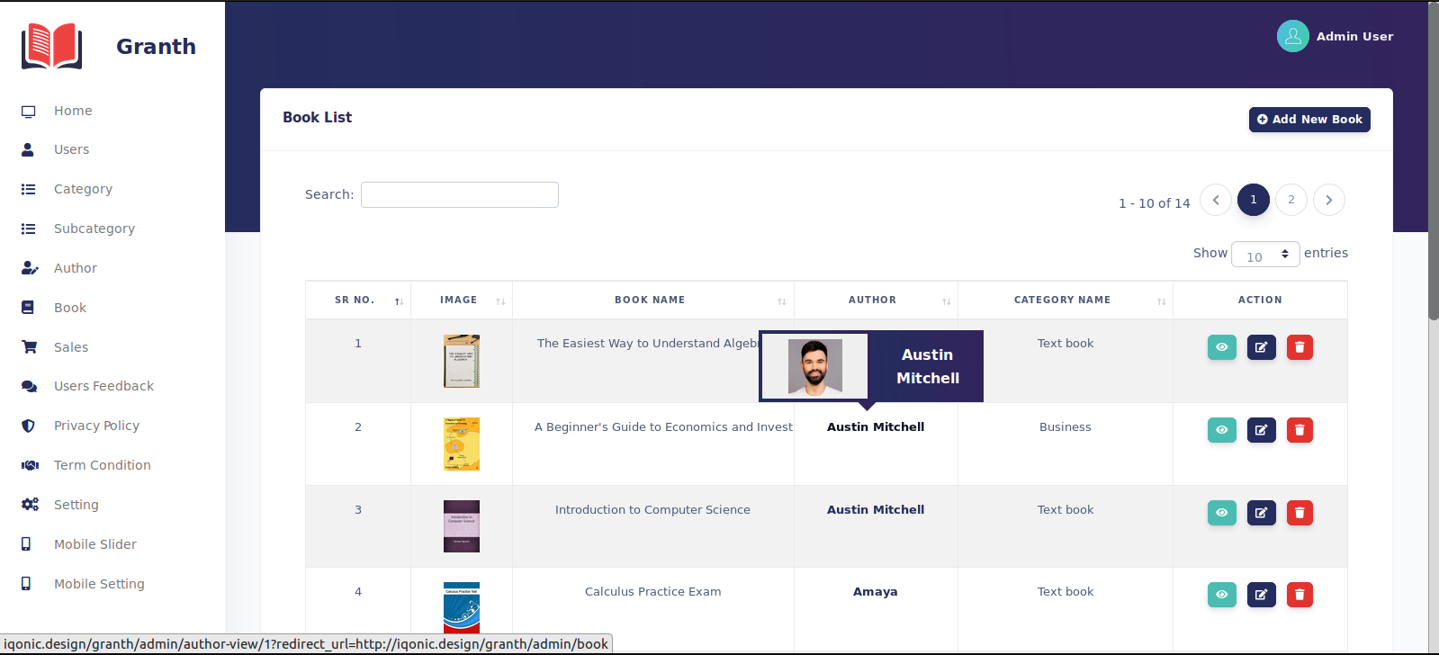Click the Admin User avatar icon
The image size is (1439, 655).
tap(1292, 36)
